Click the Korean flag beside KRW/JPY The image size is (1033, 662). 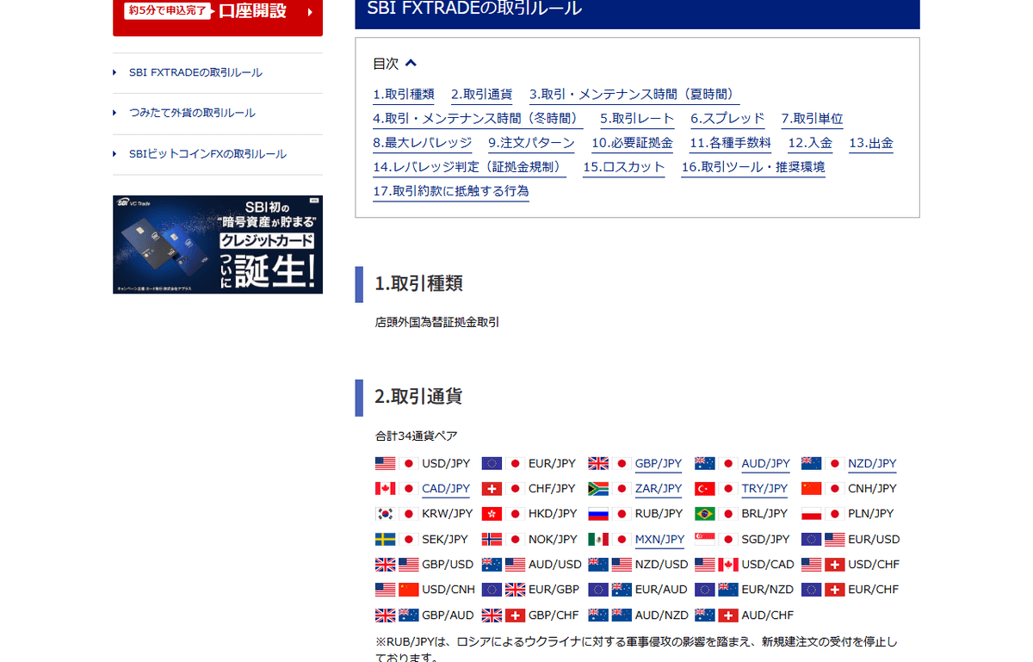click(386, 514)
